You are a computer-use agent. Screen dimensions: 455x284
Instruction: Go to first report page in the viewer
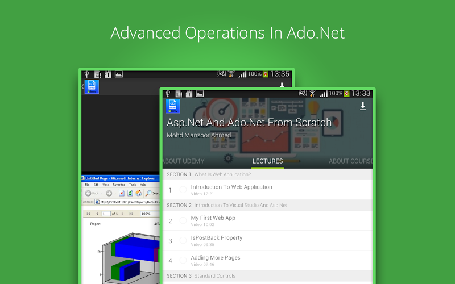click(89, 214)
